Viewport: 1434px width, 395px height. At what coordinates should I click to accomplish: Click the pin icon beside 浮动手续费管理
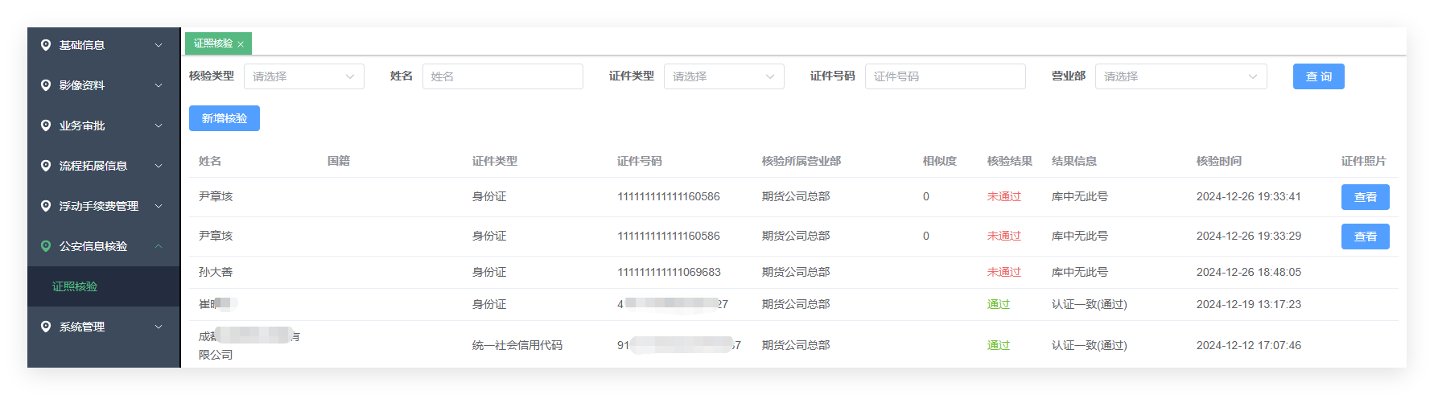(46, 206)
